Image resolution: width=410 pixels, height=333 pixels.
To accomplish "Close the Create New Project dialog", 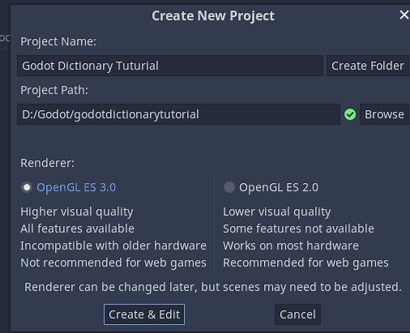I will pyautogui.click(x=404, y=15).
